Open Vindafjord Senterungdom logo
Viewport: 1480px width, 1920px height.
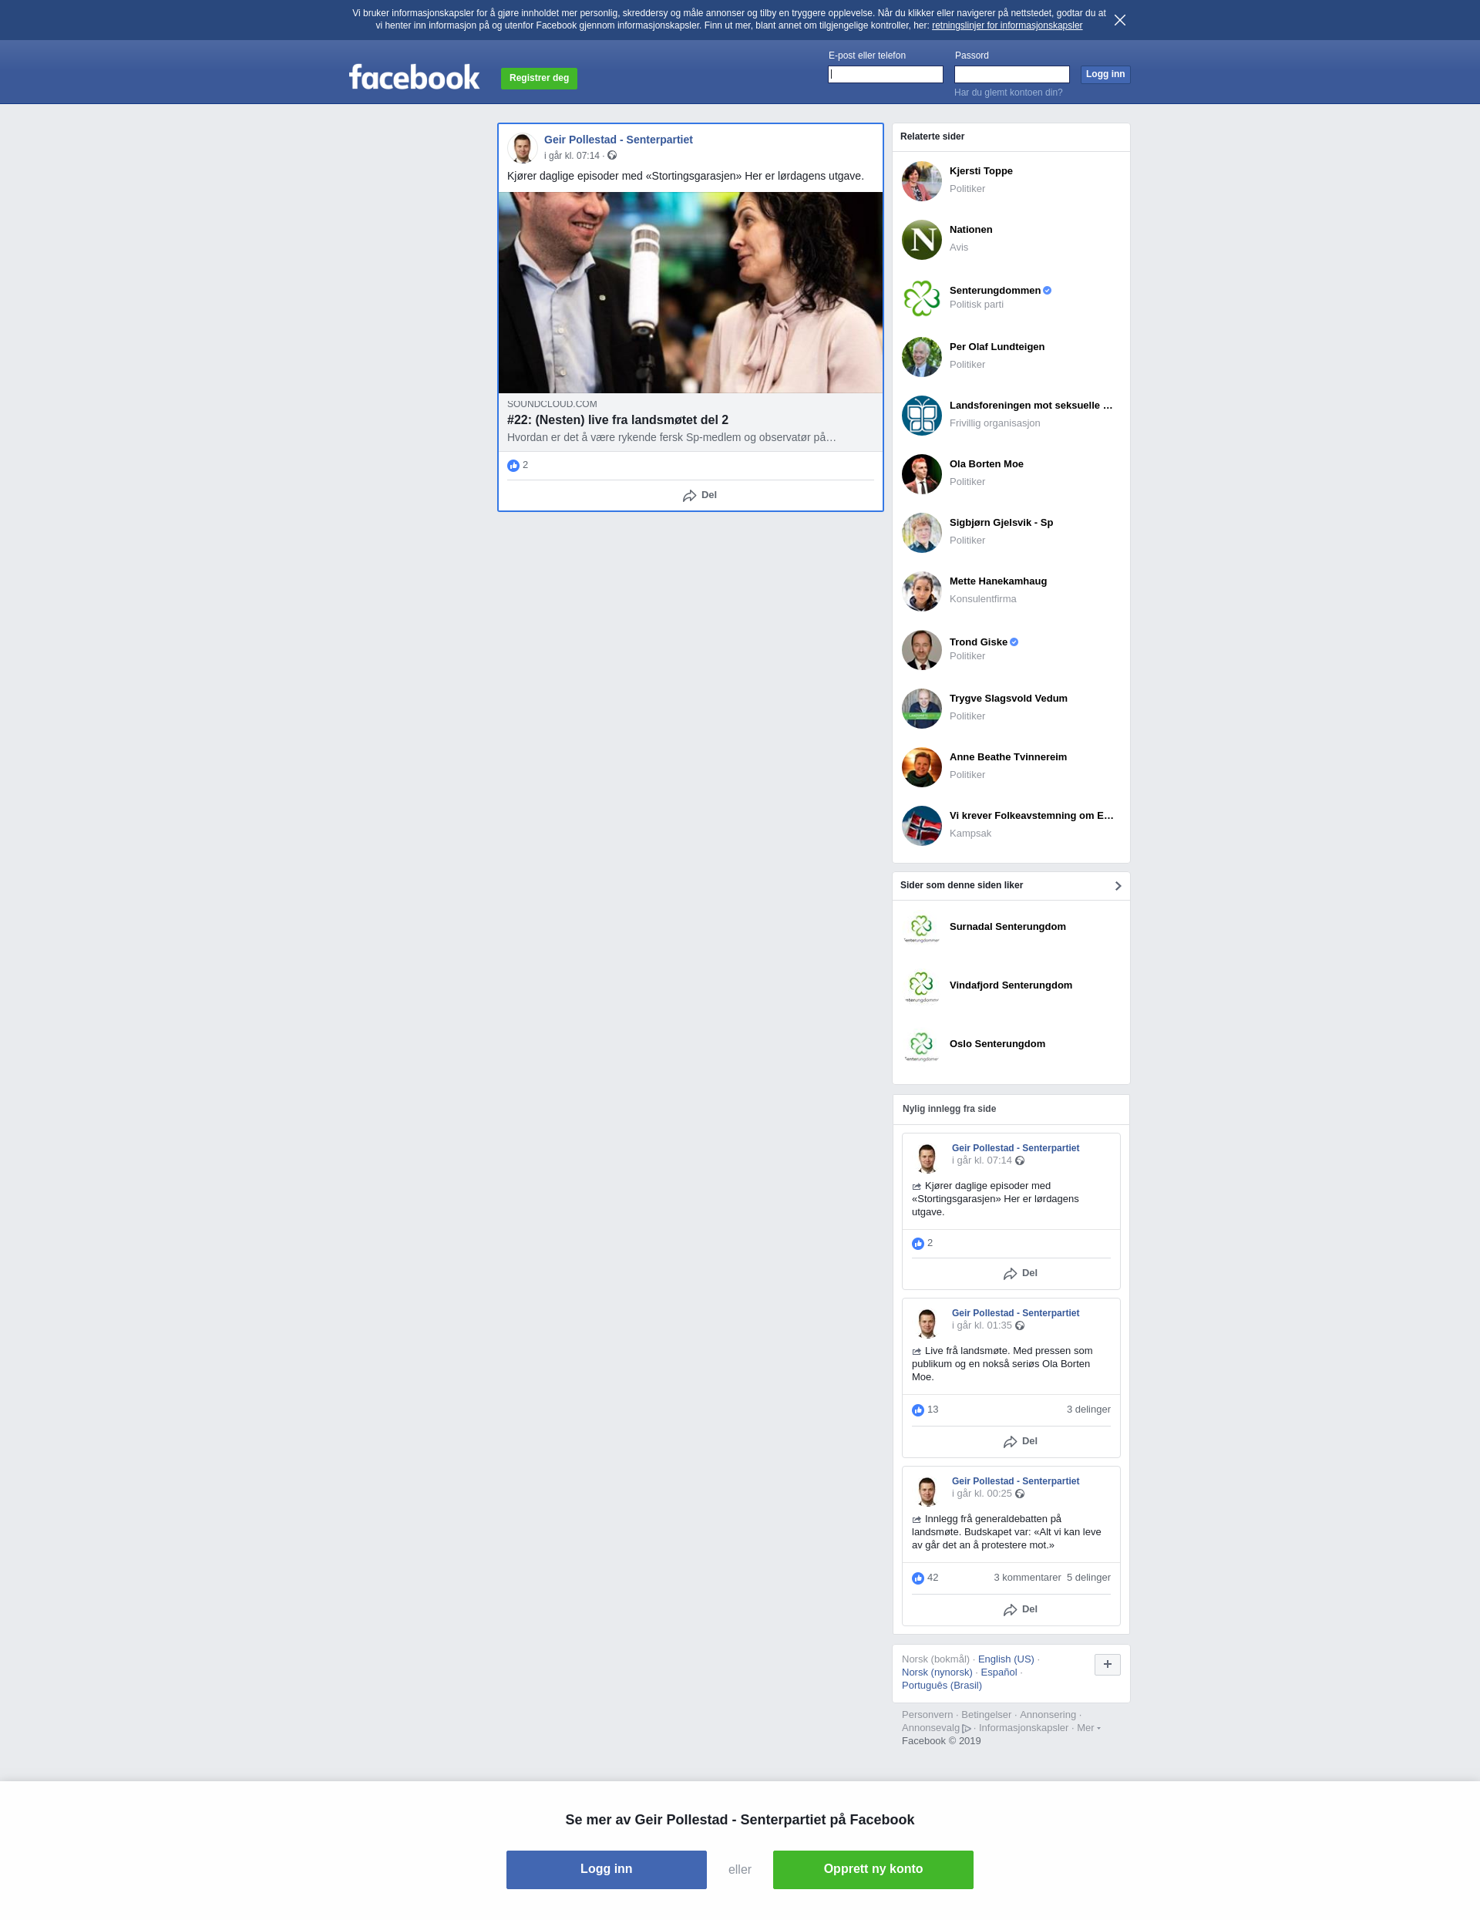point(921,987)
